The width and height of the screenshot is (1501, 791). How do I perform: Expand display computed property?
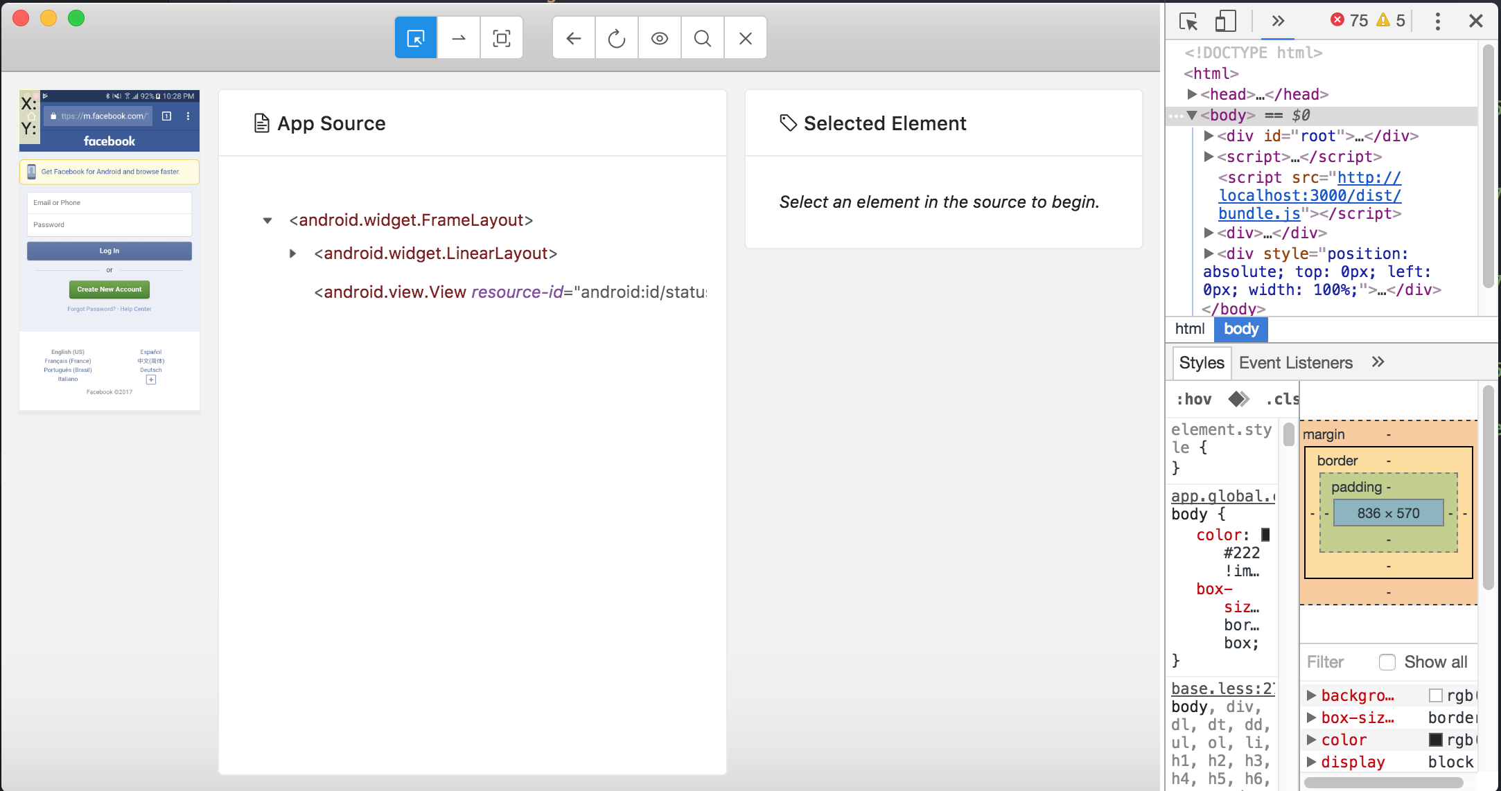(1311, 762)
